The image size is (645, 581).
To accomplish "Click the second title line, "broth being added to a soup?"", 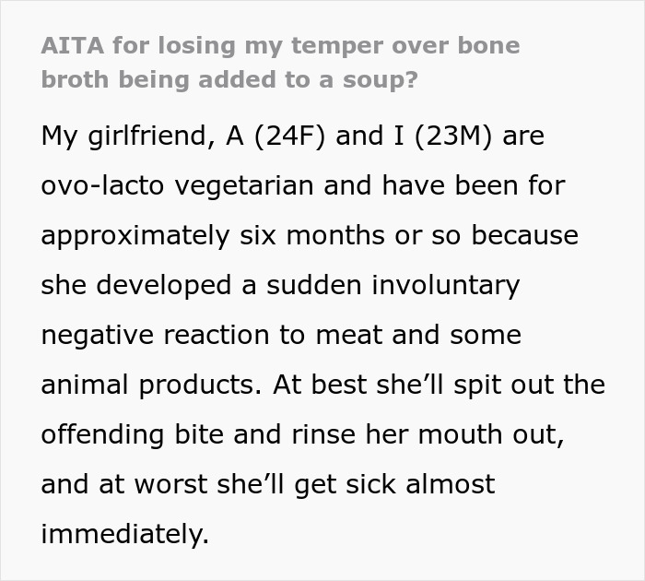I will click(x=229, y=79).
